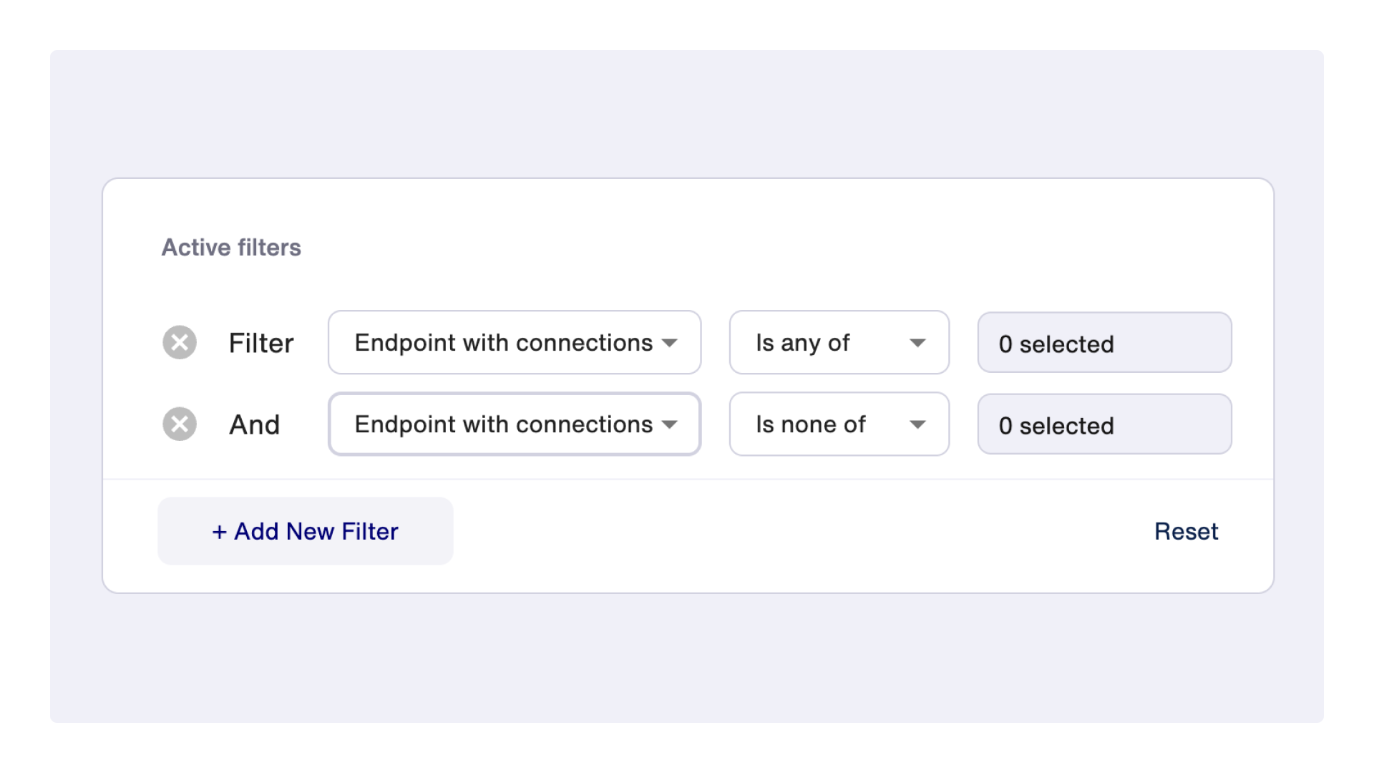Toggle the "And" operator label
This screenshot has width=1374, height=773.
click(x=255, y=424)
